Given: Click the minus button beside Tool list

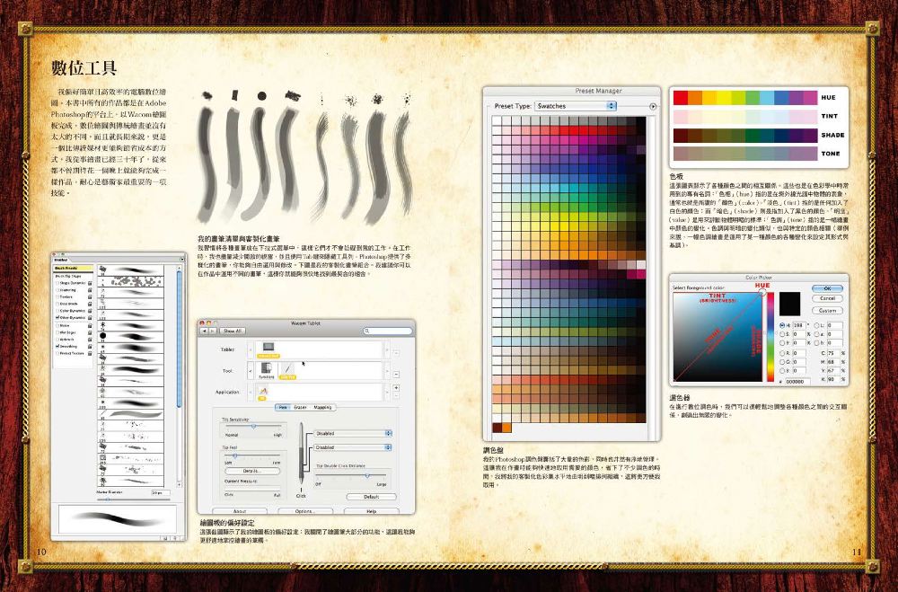Looking at the screenshot, I should pos(396,375).
